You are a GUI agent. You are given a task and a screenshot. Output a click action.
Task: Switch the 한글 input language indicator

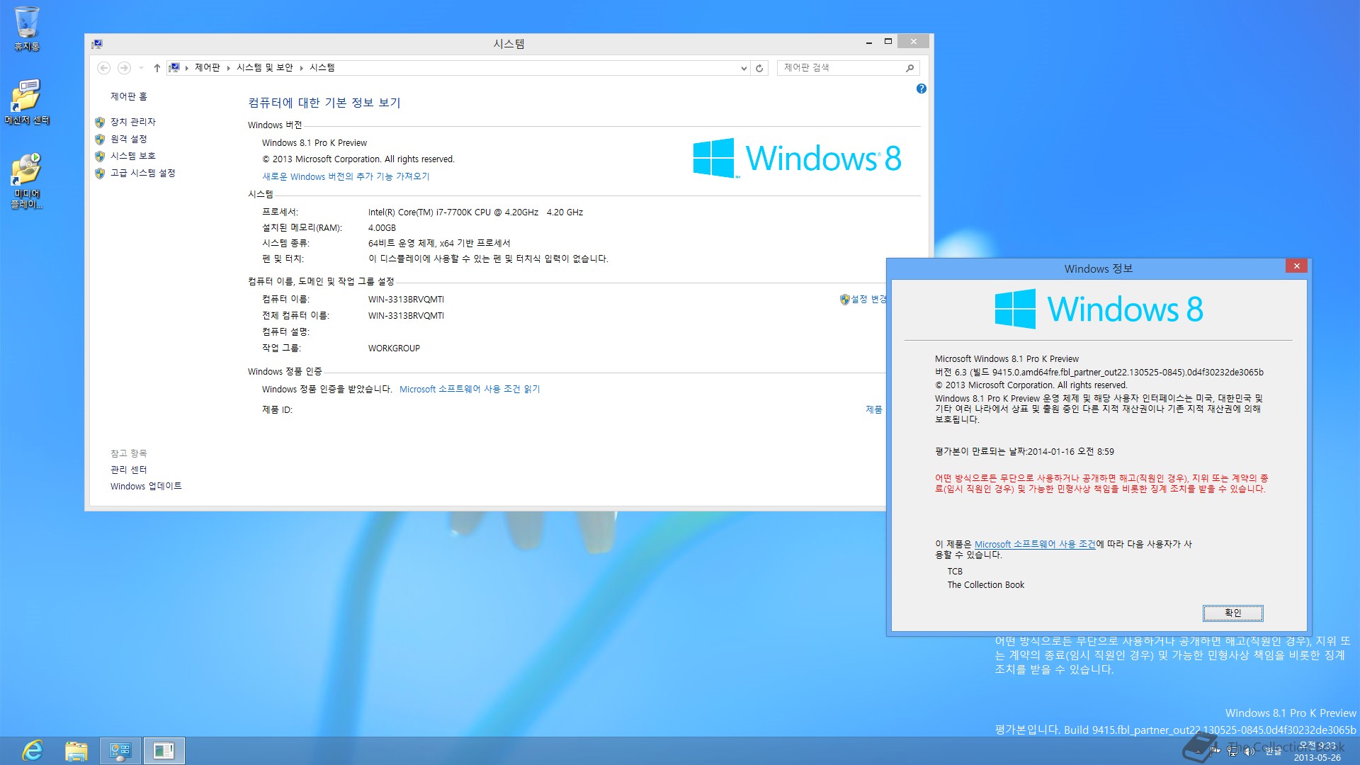coord(1274,751)
